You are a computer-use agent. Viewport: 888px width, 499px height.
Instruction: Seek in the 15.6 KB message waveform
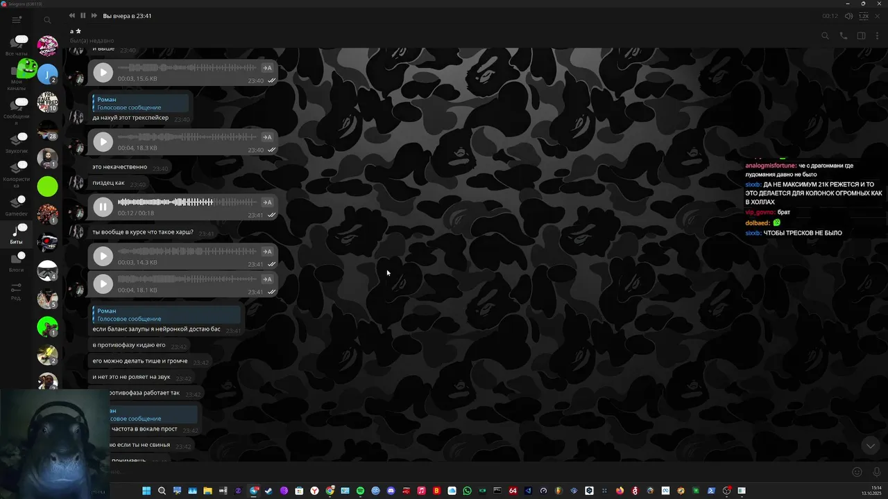pyautogui.click(x=187, y=68)
